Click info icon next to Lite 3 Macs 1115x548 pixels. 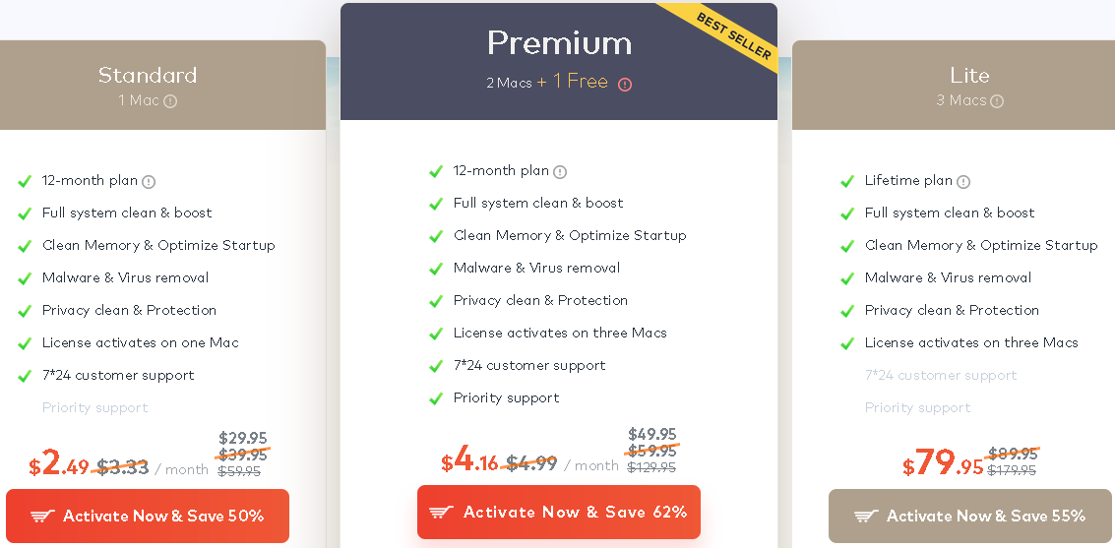pos(997,101)
